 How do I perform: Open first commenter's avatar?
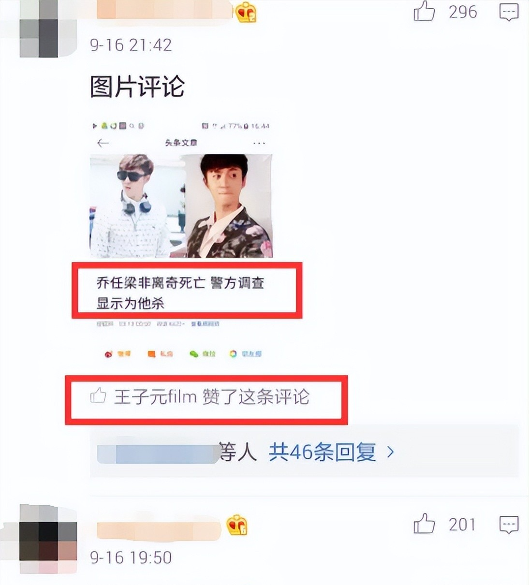tap(47, 29)
